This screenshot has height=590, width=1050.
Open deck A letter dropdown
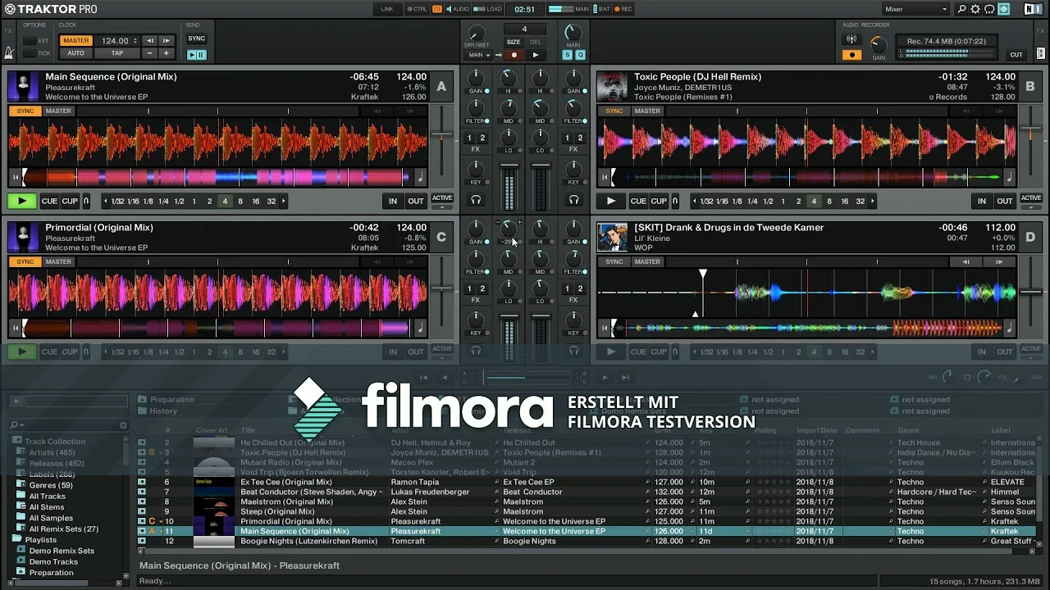[441, 87]
